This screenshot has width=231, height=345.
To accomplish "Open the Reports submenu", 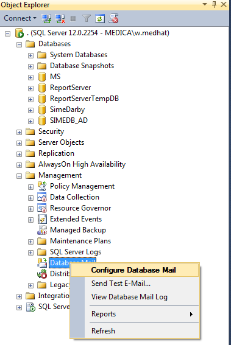I will [134, 314].
